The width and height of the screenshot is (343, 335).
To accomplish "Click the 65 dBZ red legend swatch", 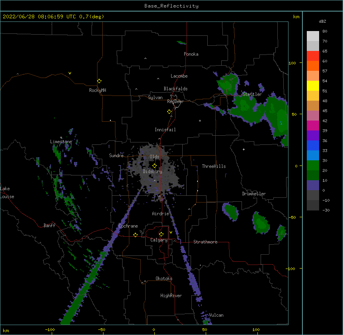I will point(313,56).
